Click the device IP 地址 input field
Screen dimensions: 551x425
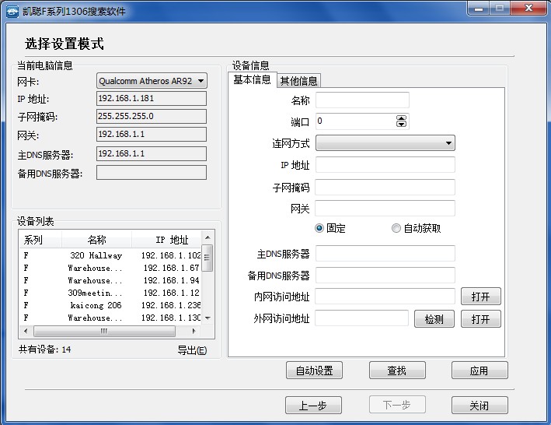coord(385,165)
